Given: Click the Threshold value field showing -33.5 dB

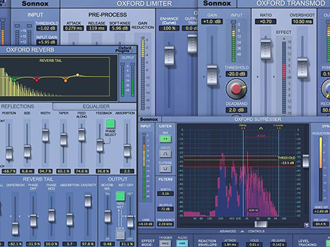Looking at the screenshot, I should click(x=286, y=163).
